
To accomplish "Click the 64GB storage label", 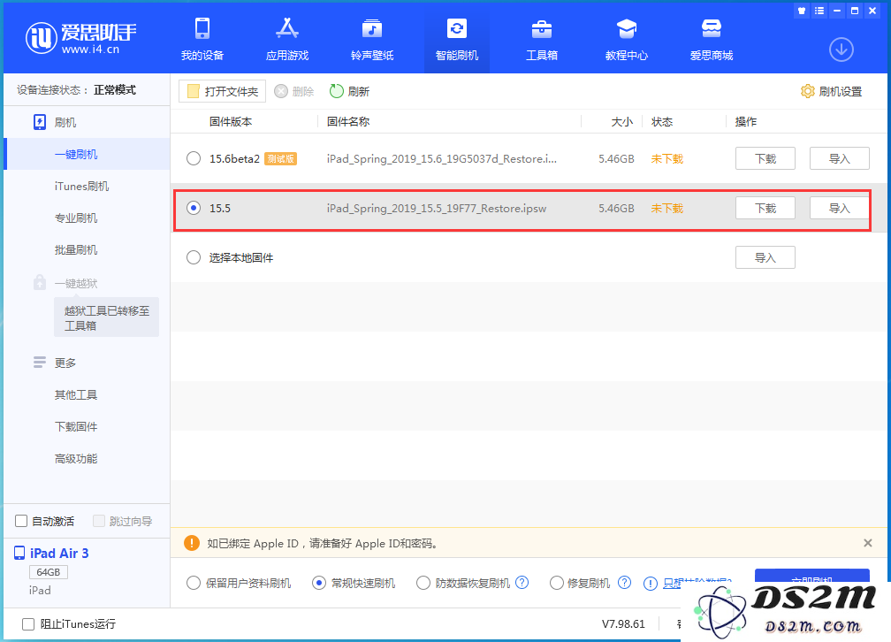I will point(49,571).
